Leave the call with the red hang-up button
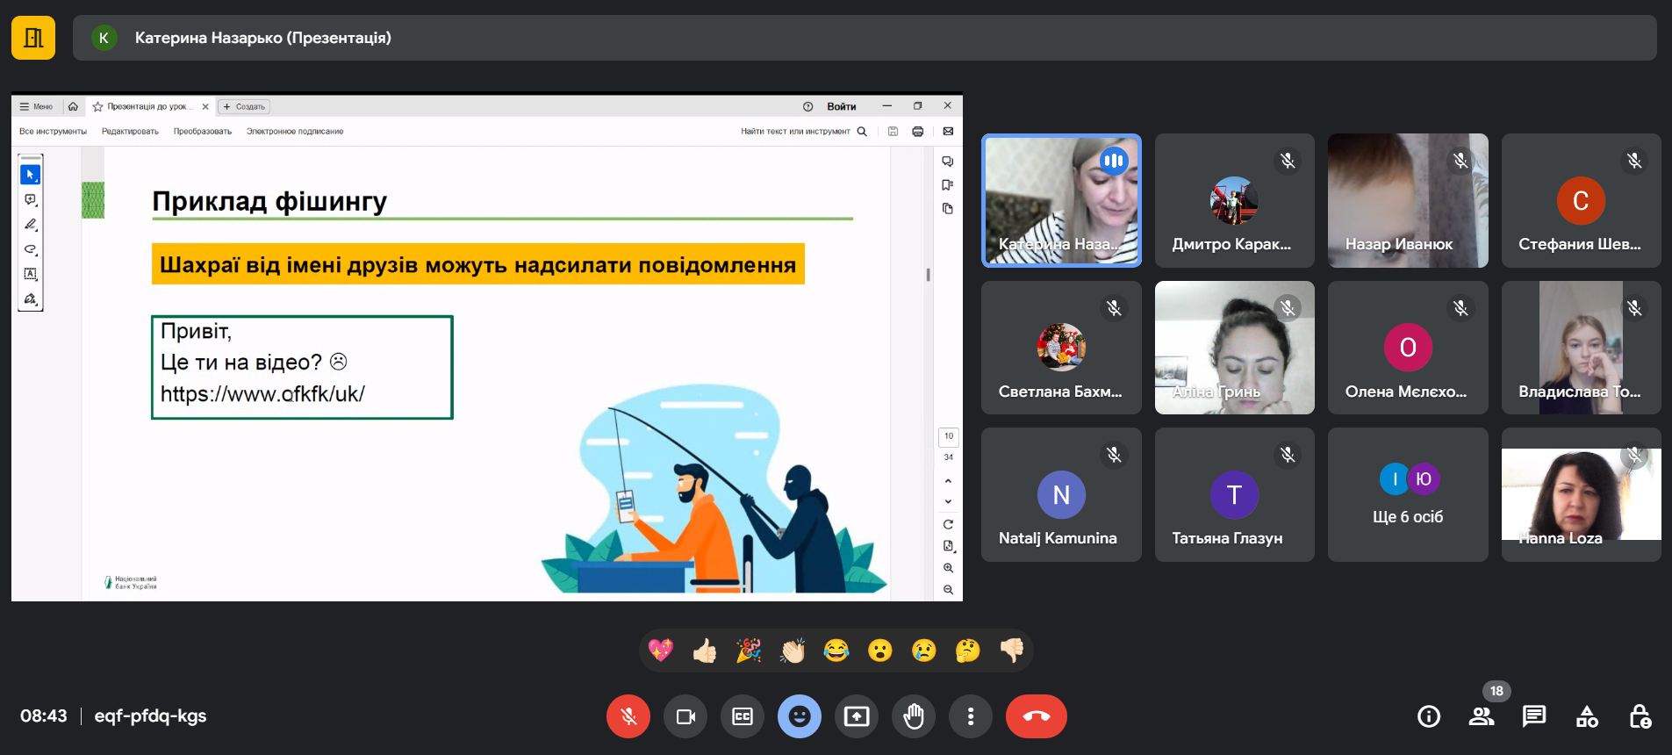This screenshot has height=755, width=1672. [1036, 716]
